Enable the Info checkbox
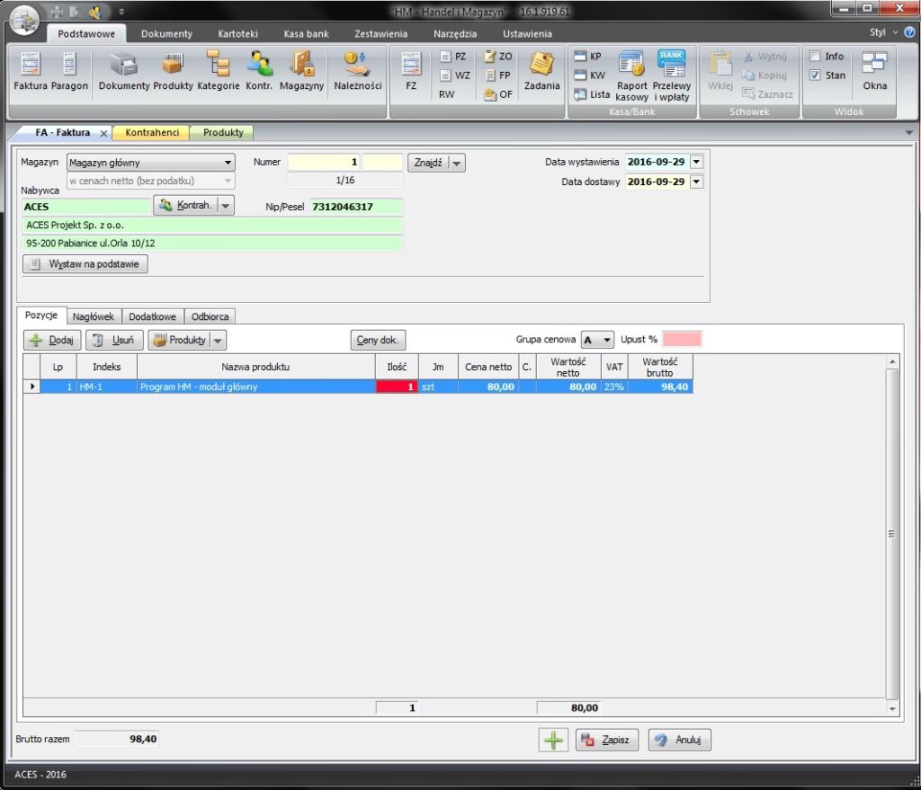Image resolution: width=921 pixels, height=790 pixels. 815,57
